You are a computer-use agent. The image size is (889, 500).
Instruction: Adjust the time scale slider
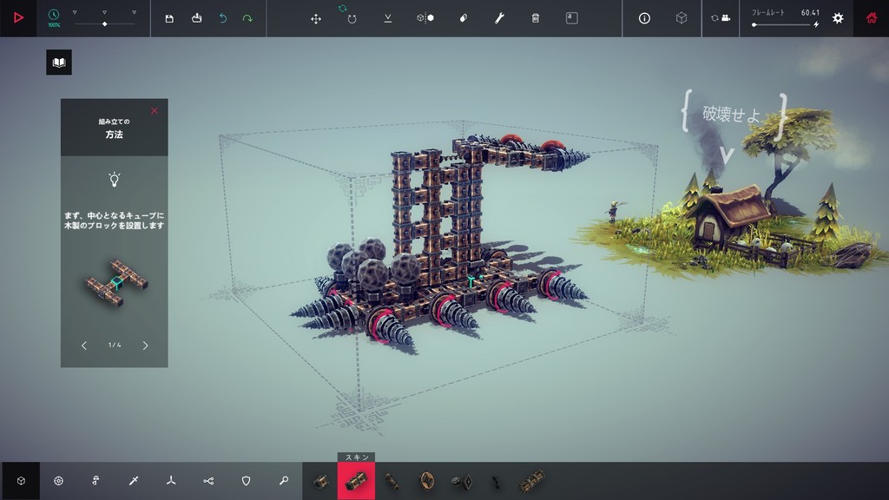click(x=104, y=23)
